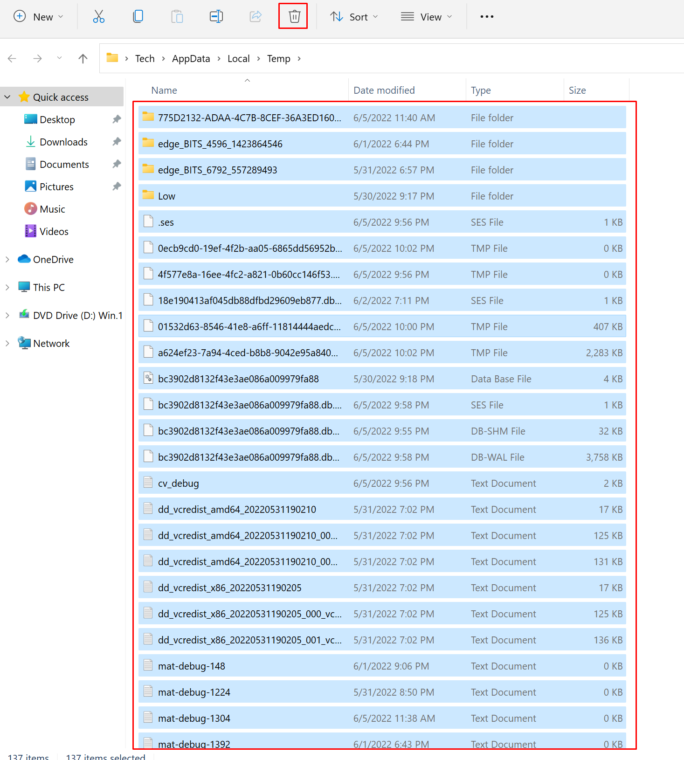684x760 pixels.
Task: Open the New item dropdown
Action: [x=38, y=17]
